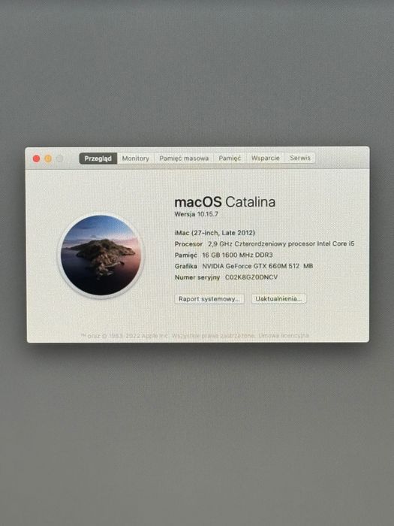This screenshot has width=394, height=526.
Task: Select the Pamięć tab
Action: point(230,158)
